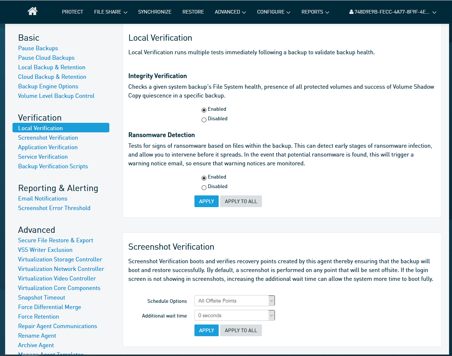Click the Integrity Verification subheading

pos(158,76)
